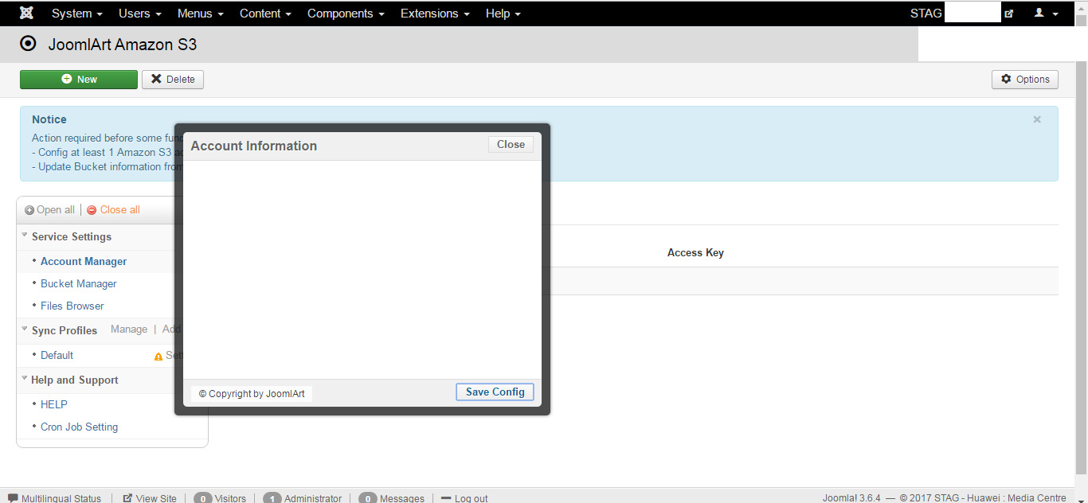Open the user account dropdown
The image size is (1088, 503).
click(x=1046, y=14)
